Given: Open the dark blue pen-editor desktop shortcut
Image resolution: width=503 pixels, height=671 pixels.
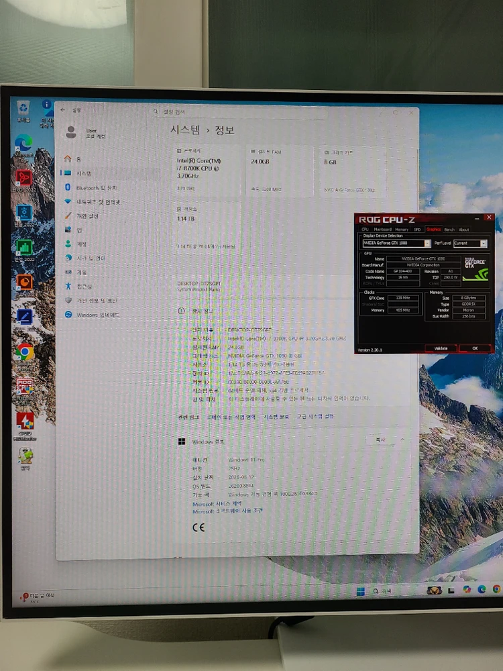Looking at the screenshot, I should coord(24,317).
